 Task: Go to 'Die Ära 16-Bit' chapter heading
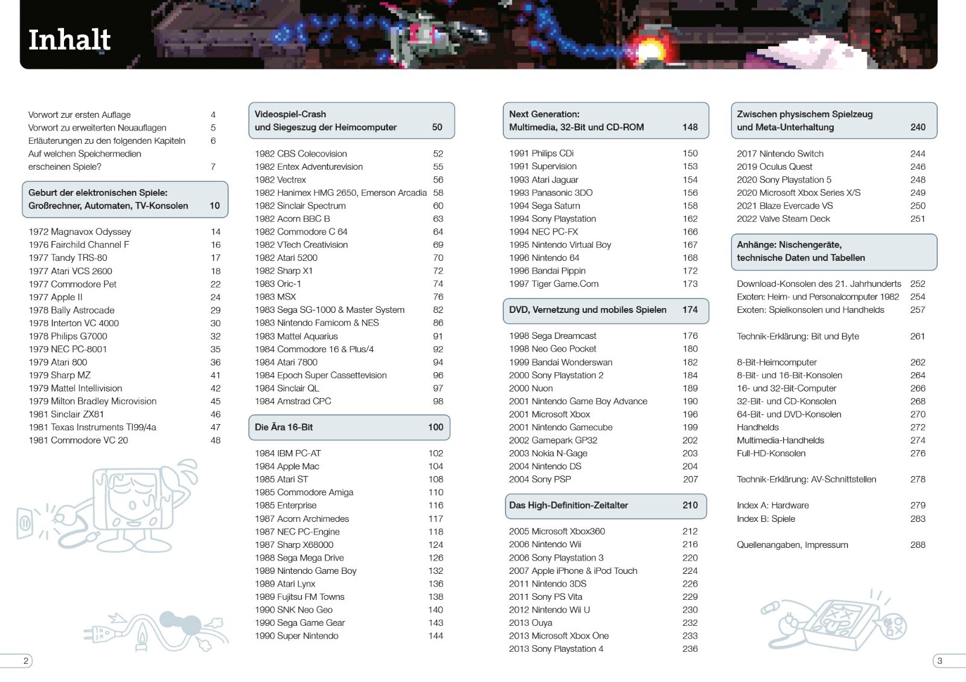click(x=350, y=428)
